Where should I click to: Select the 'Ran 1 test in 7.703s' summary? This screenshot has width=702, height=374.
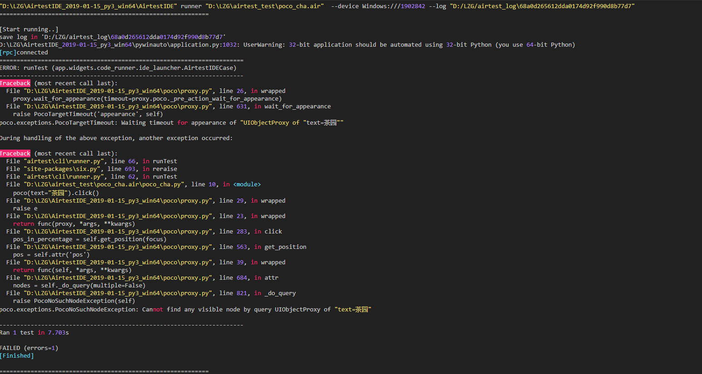click(x=34, y=333)
